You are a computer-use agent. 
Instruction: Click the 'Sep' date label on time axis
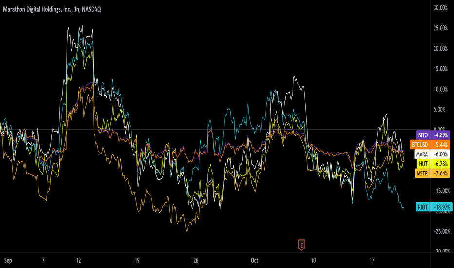(x=8, y=260)
